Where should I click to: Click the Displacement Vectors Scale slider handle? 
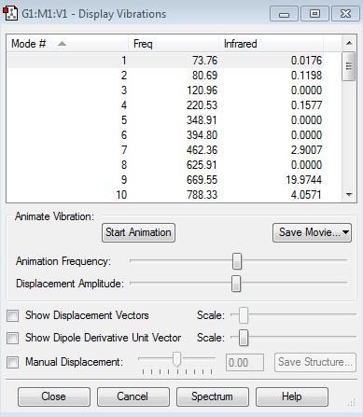click(x=244, y=315)
